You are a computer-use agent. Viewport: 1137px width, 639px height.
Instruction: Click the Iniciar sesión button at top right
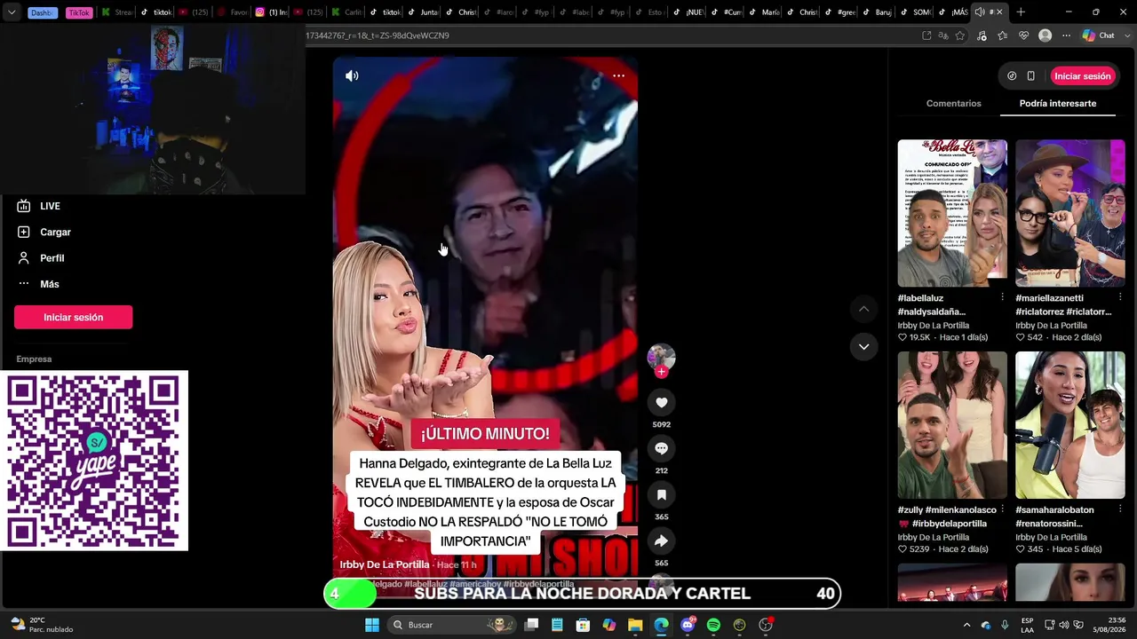pyautogui.click(x=1082, y=76)
